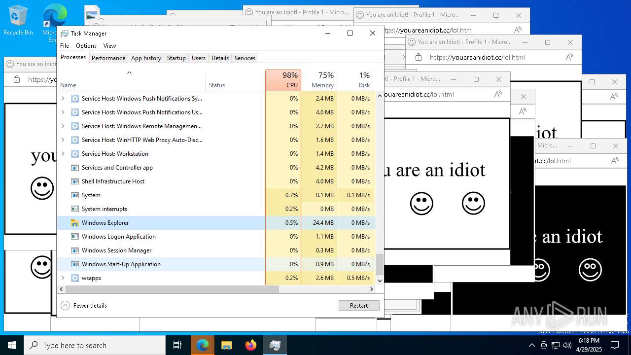
Task: Open Task View on the taskbar
Action: coord(177,345)
